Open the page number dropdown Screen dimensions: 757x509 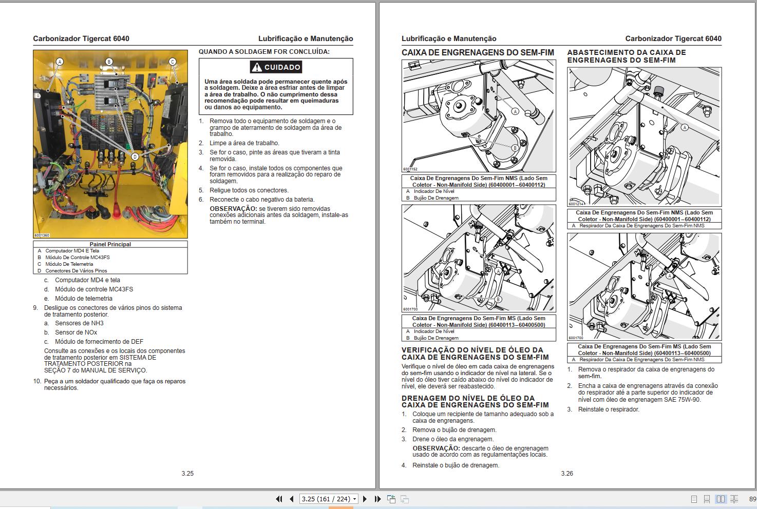tap(354, 498)
